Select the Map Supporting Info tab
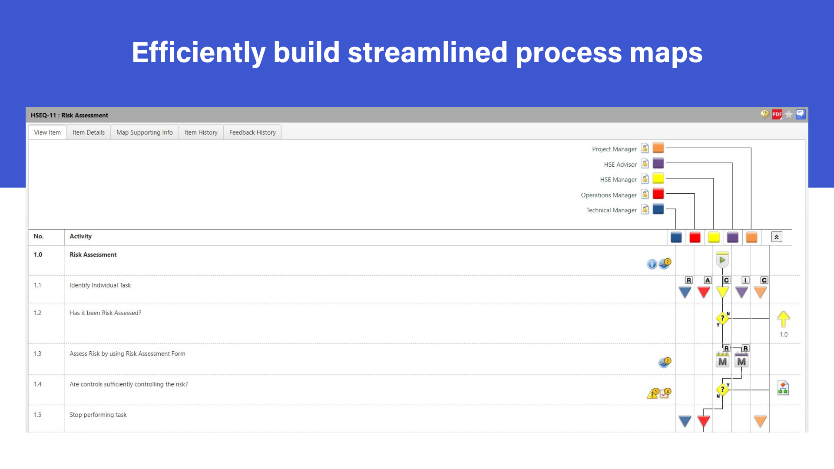 144,132
